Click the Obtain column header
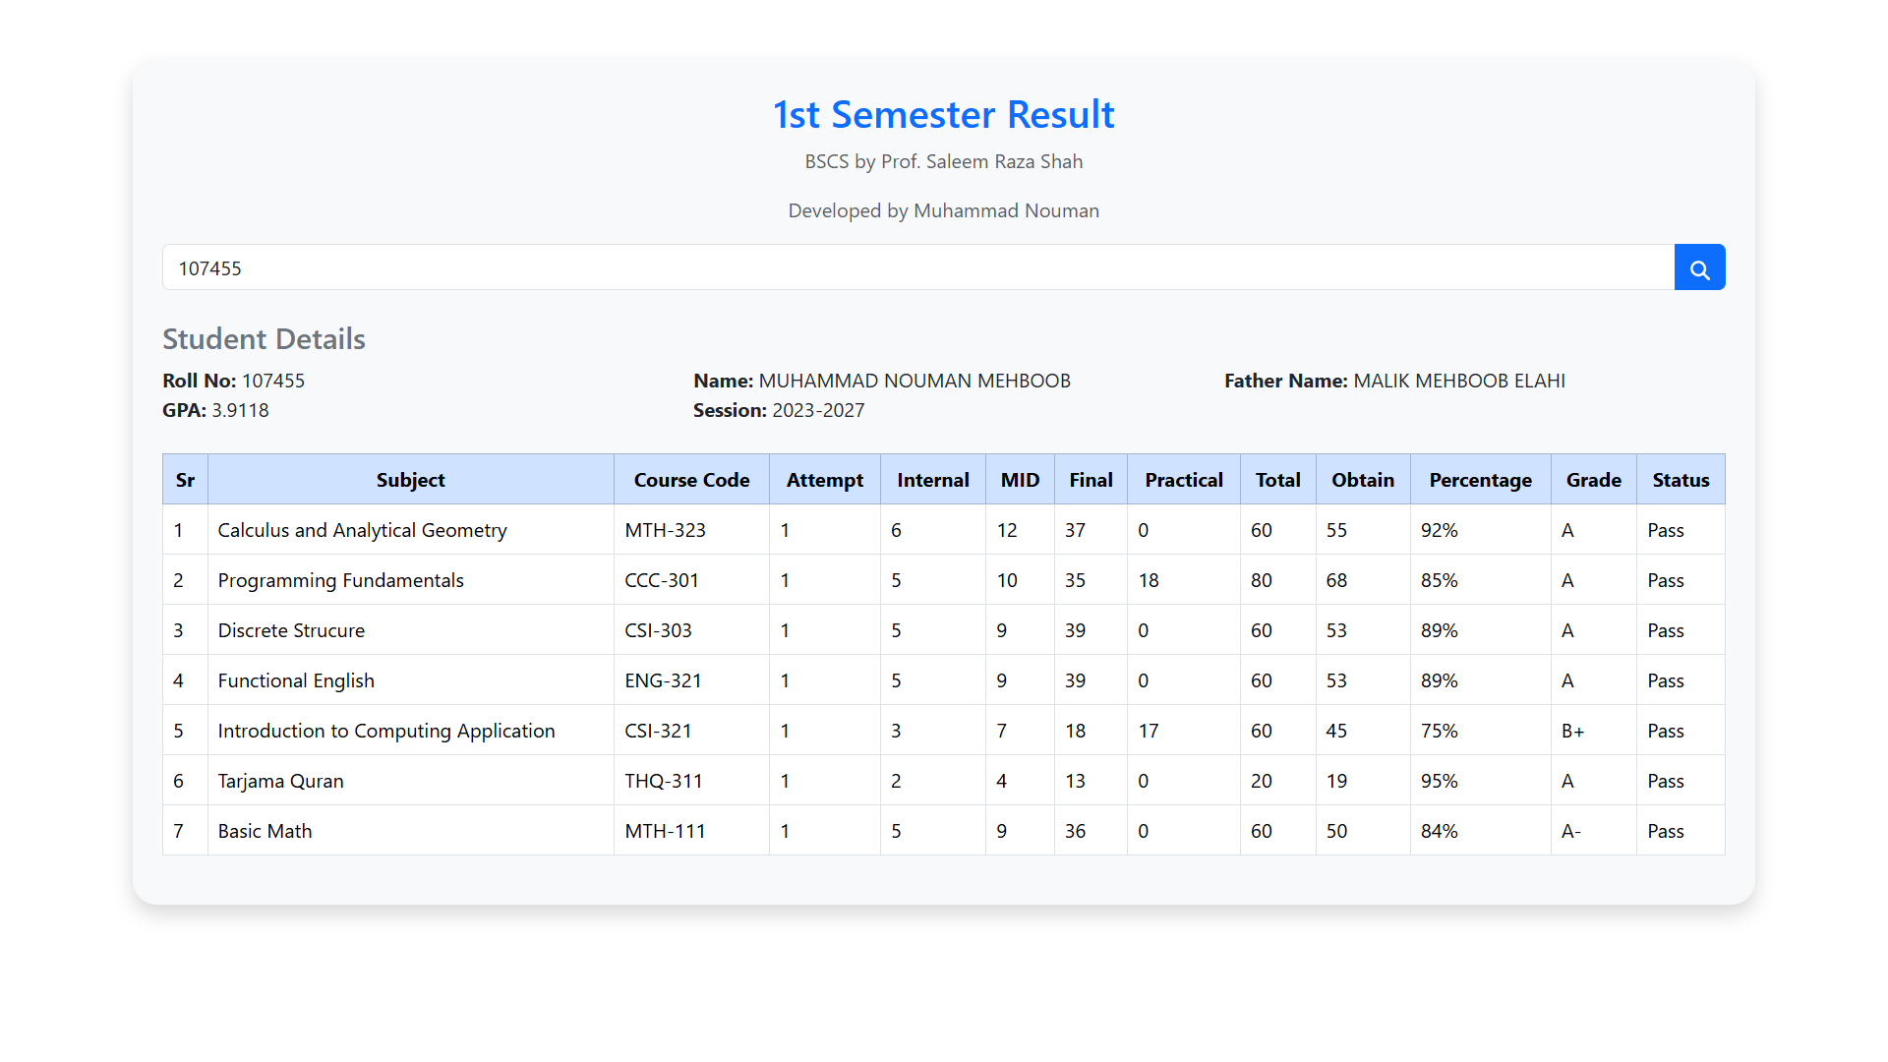This screenshot has height=1062, width=1888. coord(1362,480)
